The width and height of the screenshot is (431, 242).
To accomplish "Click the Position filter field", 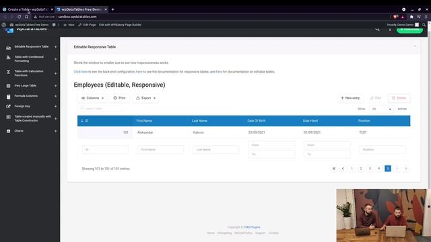I will [383, 149].
